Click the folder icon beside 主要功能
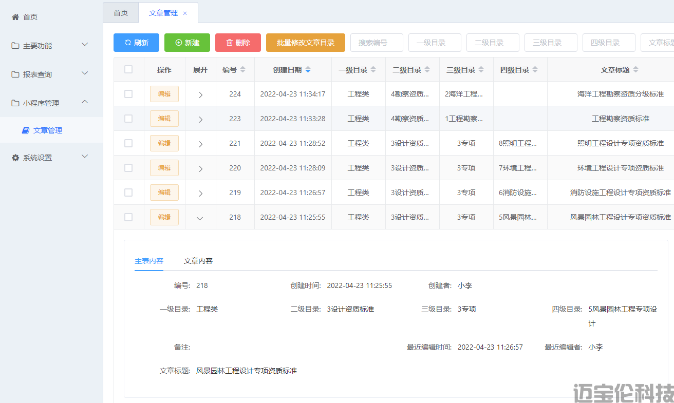Viewport: 674px width, 403px height. pos(15,46)
